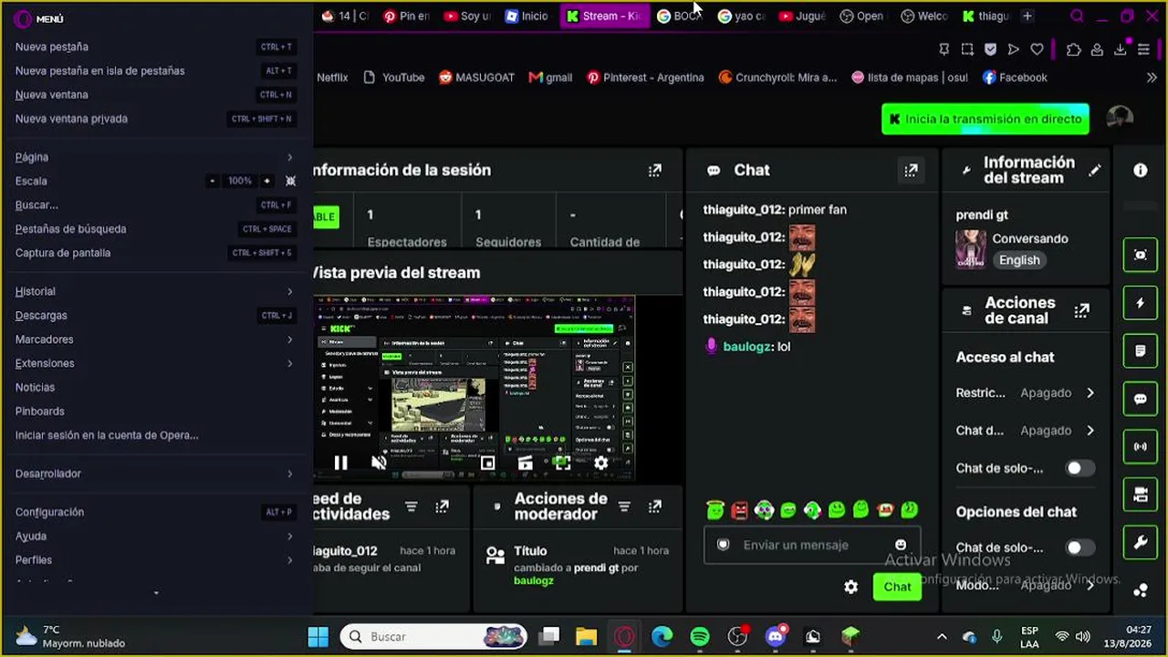Open the Opera snapshot tool in toolbar
The image size is (1168, 657).
coord(968,49)
